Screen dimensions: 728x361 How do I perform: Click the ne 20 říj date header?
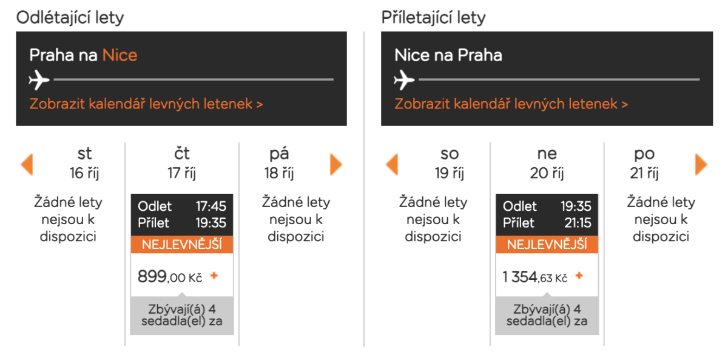point(547,164)
